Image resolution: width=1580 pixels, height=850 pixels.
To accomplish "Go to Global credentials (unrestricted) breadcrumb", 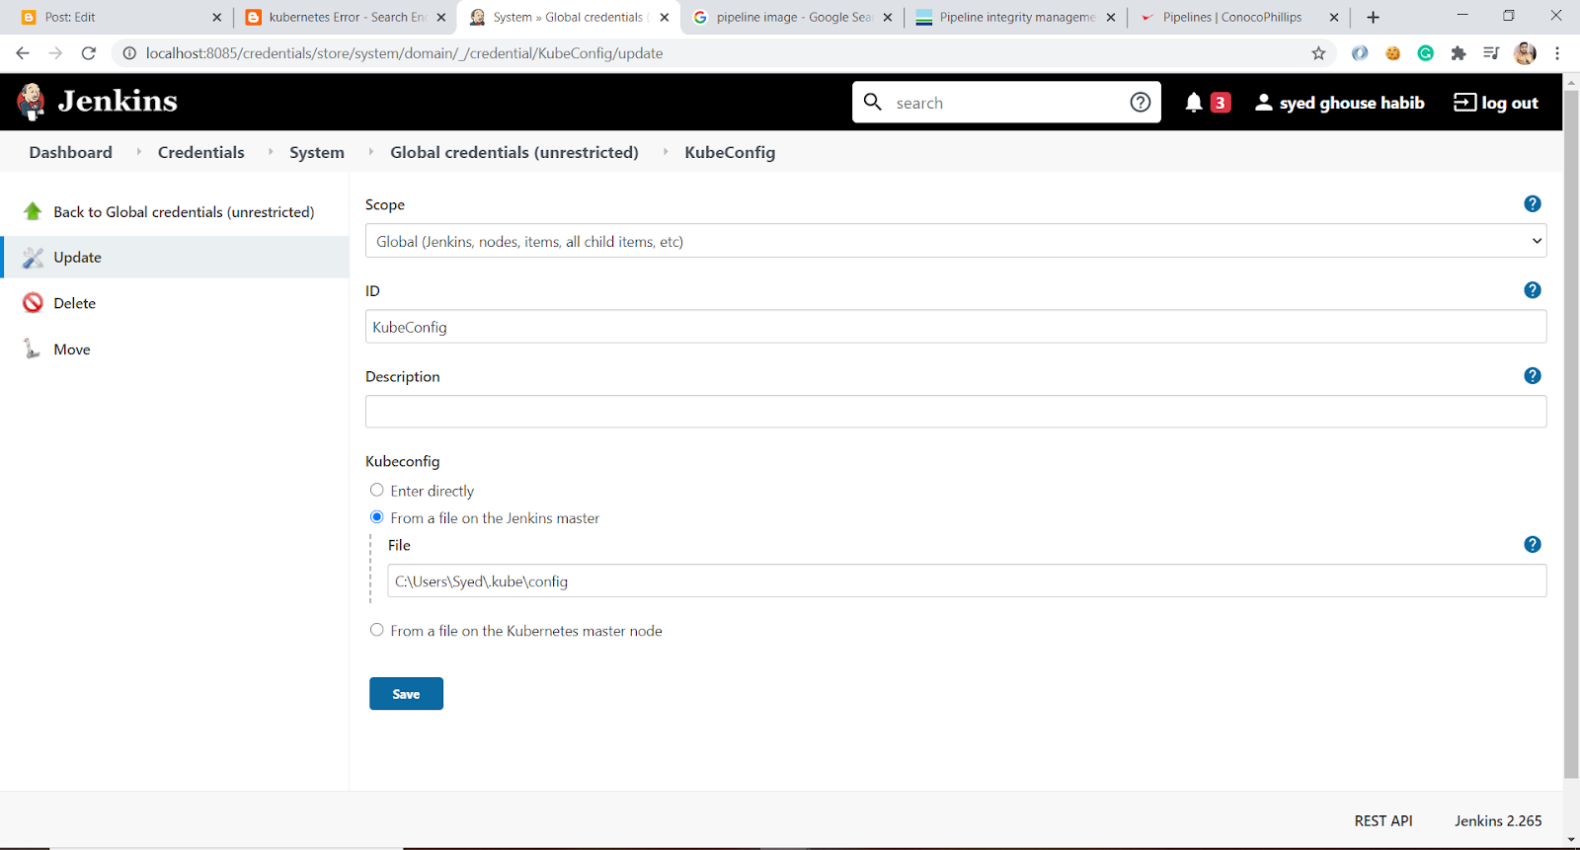I will (514, 152).
